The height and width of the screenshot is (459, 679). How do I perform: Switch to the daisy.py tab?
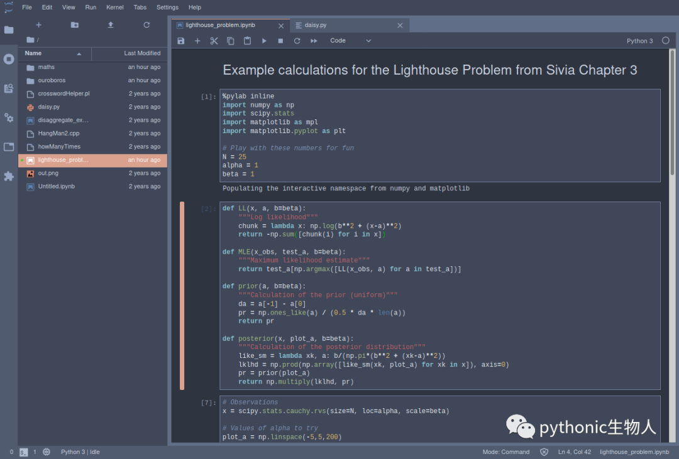(x=315, y=25)
